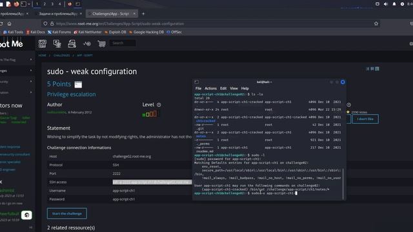Open the notifications bell in the tray
The width and height of the screenshot is (413, 232).
point(394,4)
